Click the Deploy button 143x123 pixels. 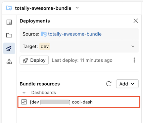tap(34, 60)
